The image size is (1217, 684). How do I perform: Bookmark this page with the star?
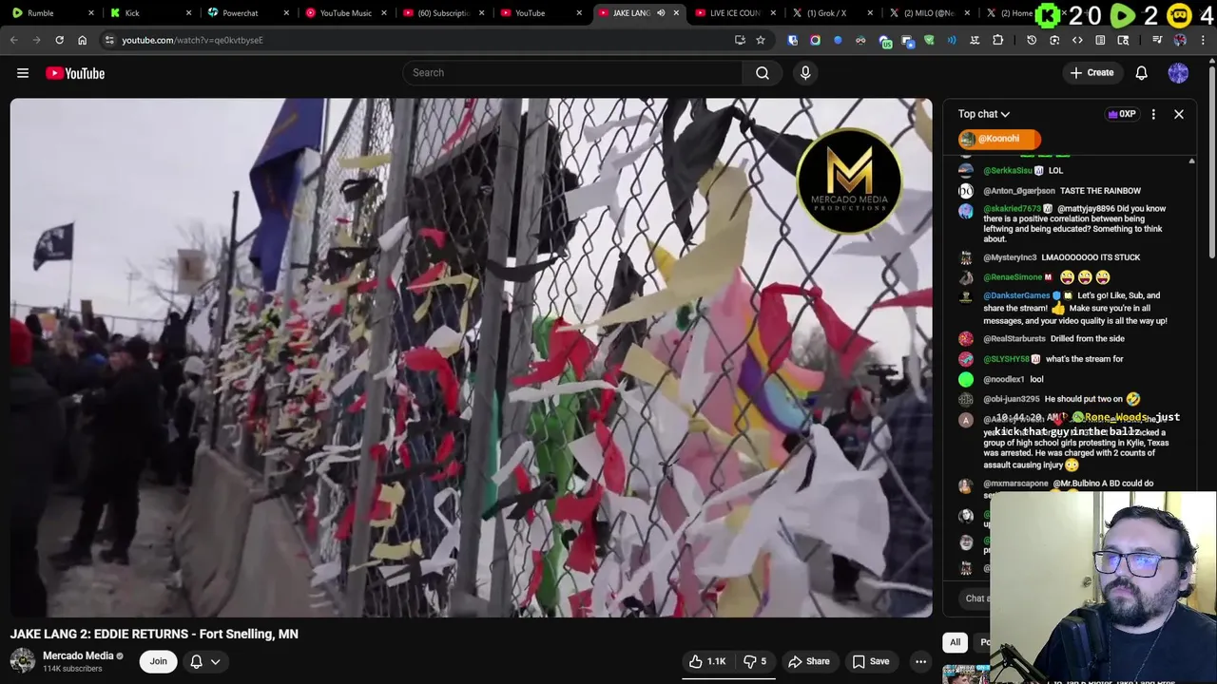click(761, 40)
